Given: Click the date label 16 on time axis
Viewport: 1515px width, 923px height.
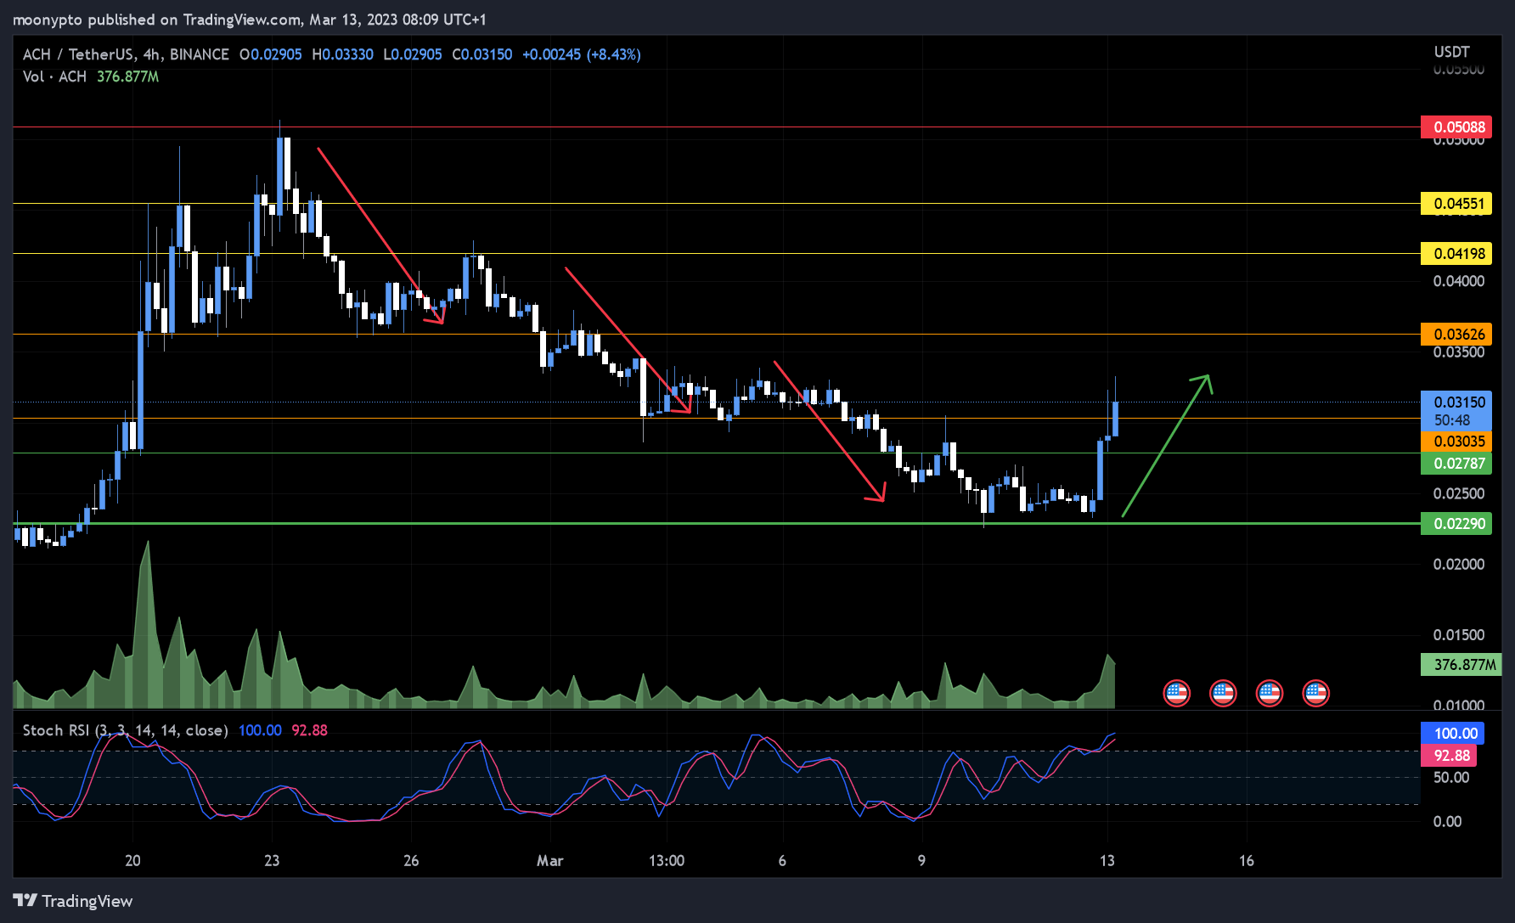Looking at the screenshot, I should [1246, 861].
